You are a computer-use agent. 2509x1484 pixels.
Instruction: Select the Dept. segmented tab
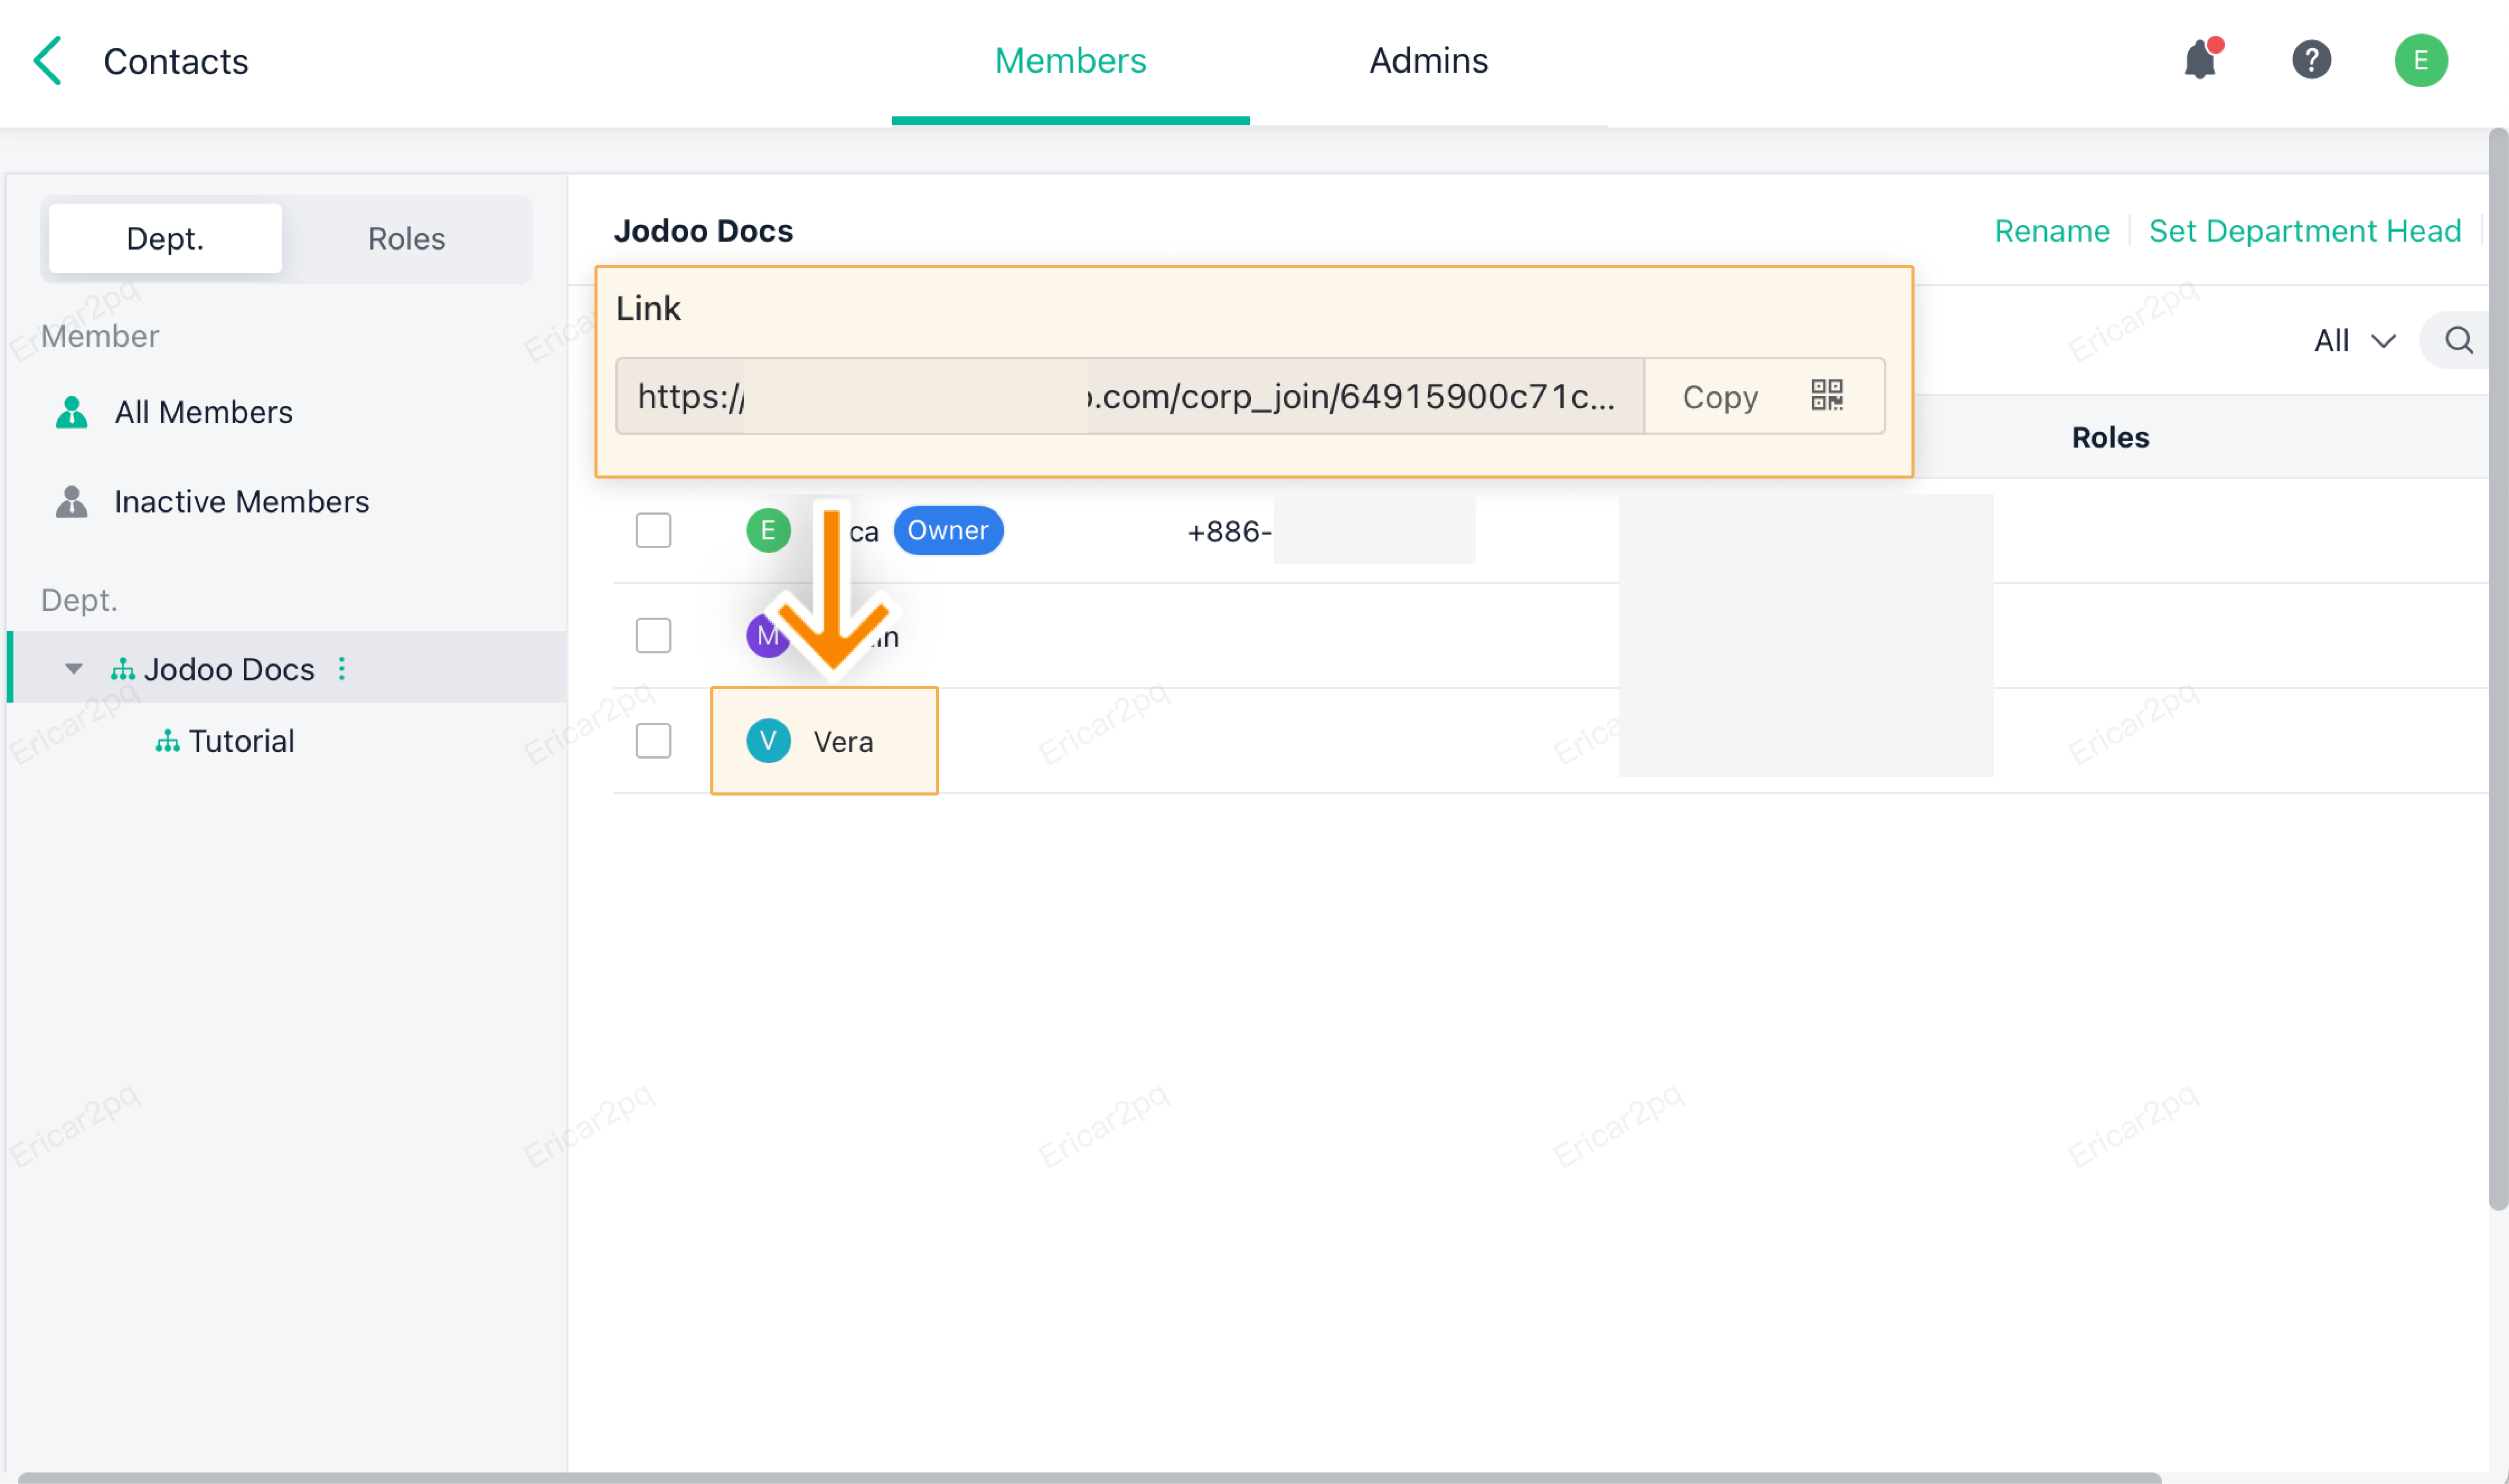click(x=165, y=238)
